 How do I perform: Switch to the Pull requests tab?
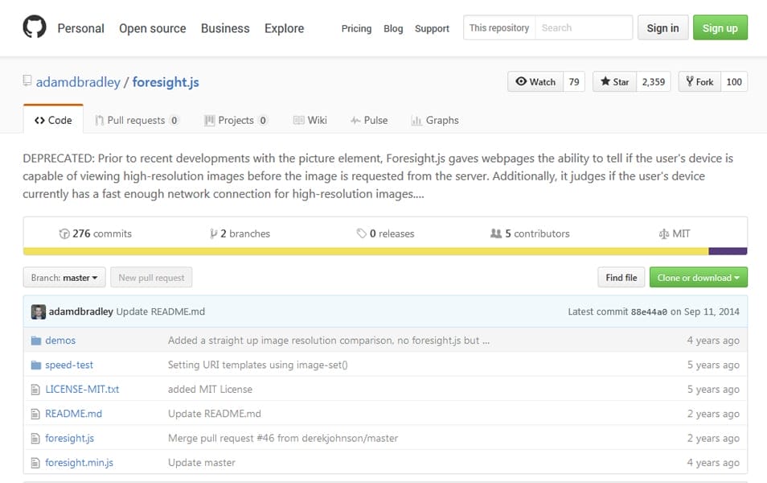137,120
